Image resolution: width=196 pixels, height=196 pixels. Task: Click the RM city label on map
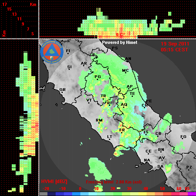point(99,120)
